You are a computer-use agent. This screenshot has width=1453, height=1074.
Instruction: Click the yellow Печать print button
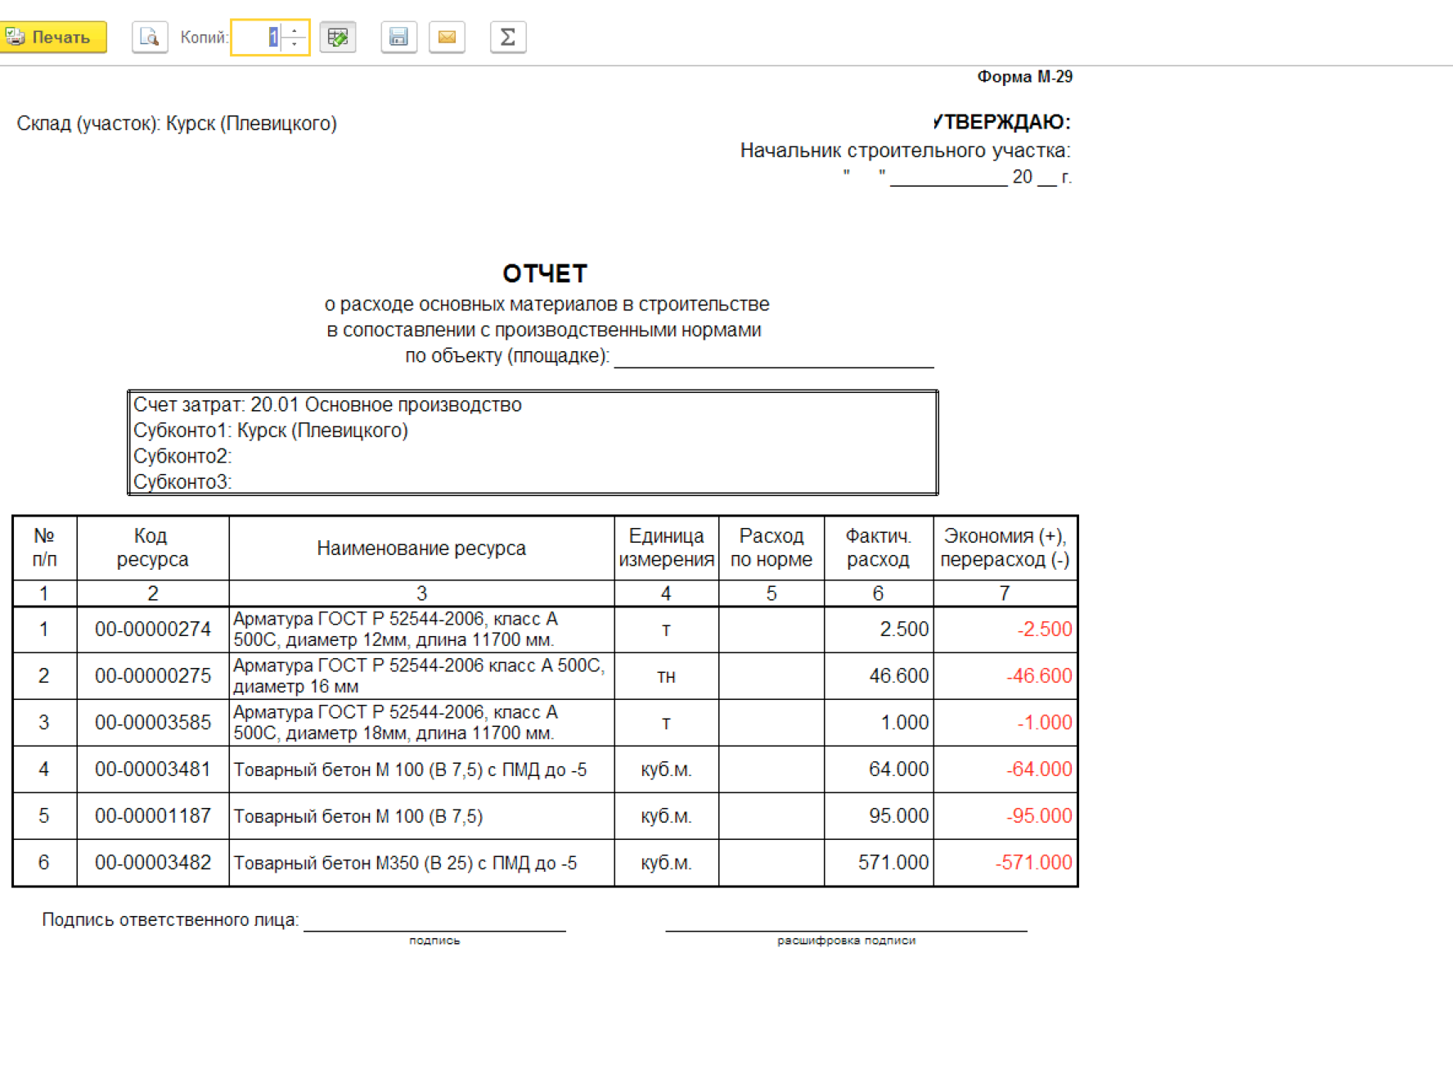pos(54,38)
